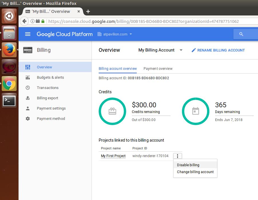This screenshot has height=200, width=258.
Task: Close the 'My Bill...' Overview tab
Action: click(x=79, y=11)
